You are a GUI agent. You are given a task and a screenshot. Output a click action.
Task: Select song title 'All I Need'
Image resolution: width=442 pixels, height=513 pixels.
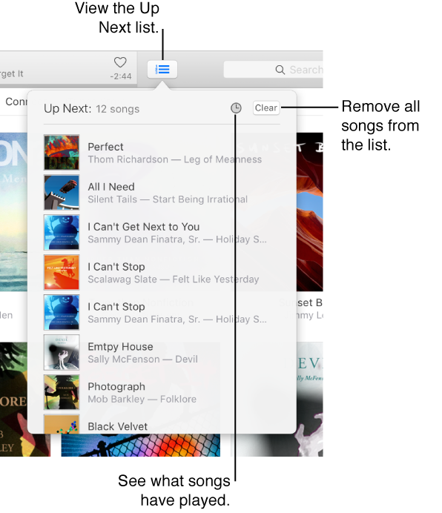[111, 187]
